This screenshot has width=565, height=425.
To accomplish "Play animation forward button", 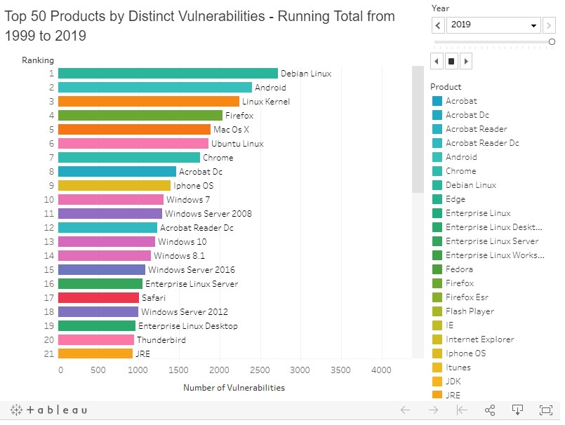I will [x=466, y=61].
